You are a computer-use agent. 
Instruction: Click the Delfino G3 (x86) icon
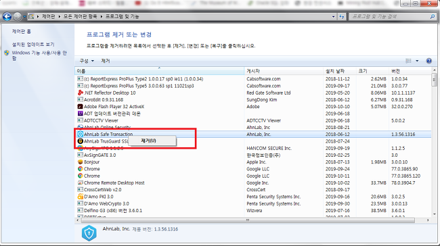(x=81, y=210)
